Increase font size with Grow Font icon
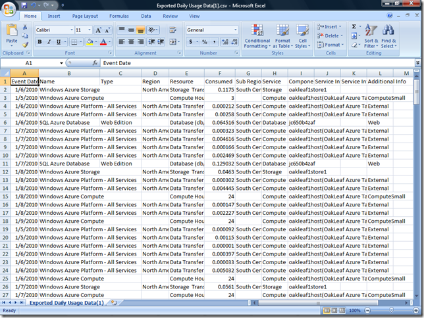 pos(98,30)
